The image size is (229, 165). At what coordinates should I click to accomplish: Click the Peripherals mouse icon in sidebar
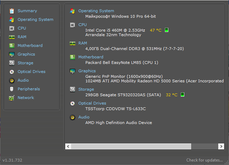[x=12, y=89]
